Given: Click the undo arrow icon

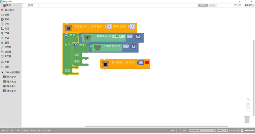Looking at the screenshot, I should click(x=235, y=5).
